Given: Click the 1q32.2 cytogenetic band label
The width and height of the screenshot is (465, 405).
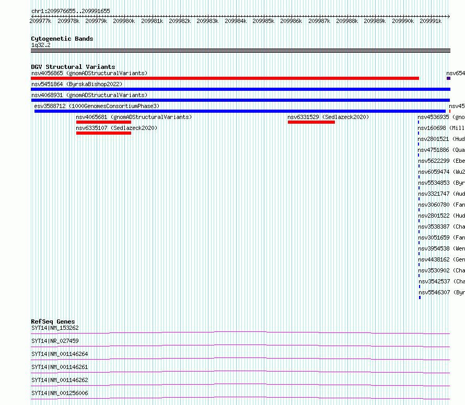Looking at the screenshot, I should point(41,45).
